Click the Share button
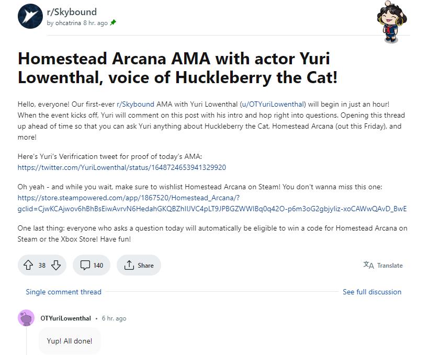Viewport: 440px width, 355px height. click(139, 265)
